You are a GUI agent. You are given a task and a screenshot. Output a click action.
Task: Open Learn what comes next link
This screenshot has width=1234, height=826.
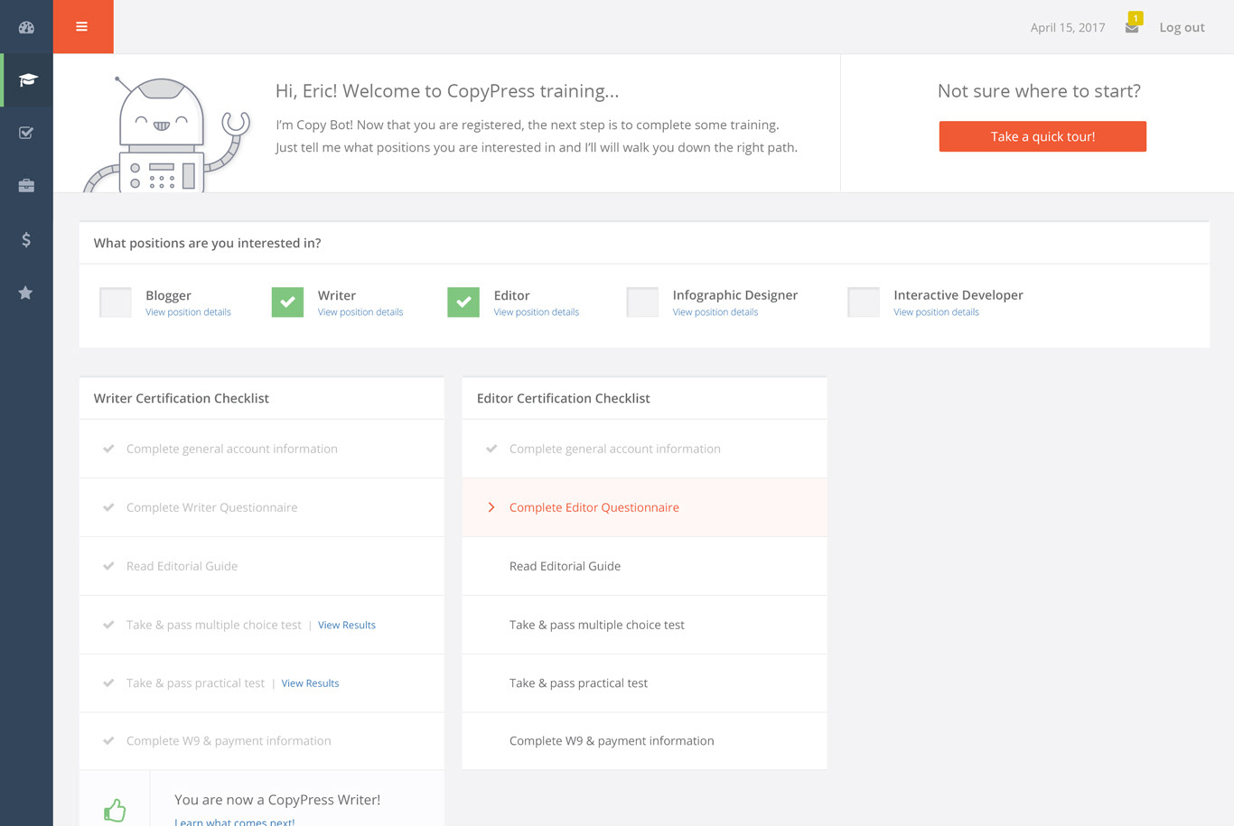[235, 821]
